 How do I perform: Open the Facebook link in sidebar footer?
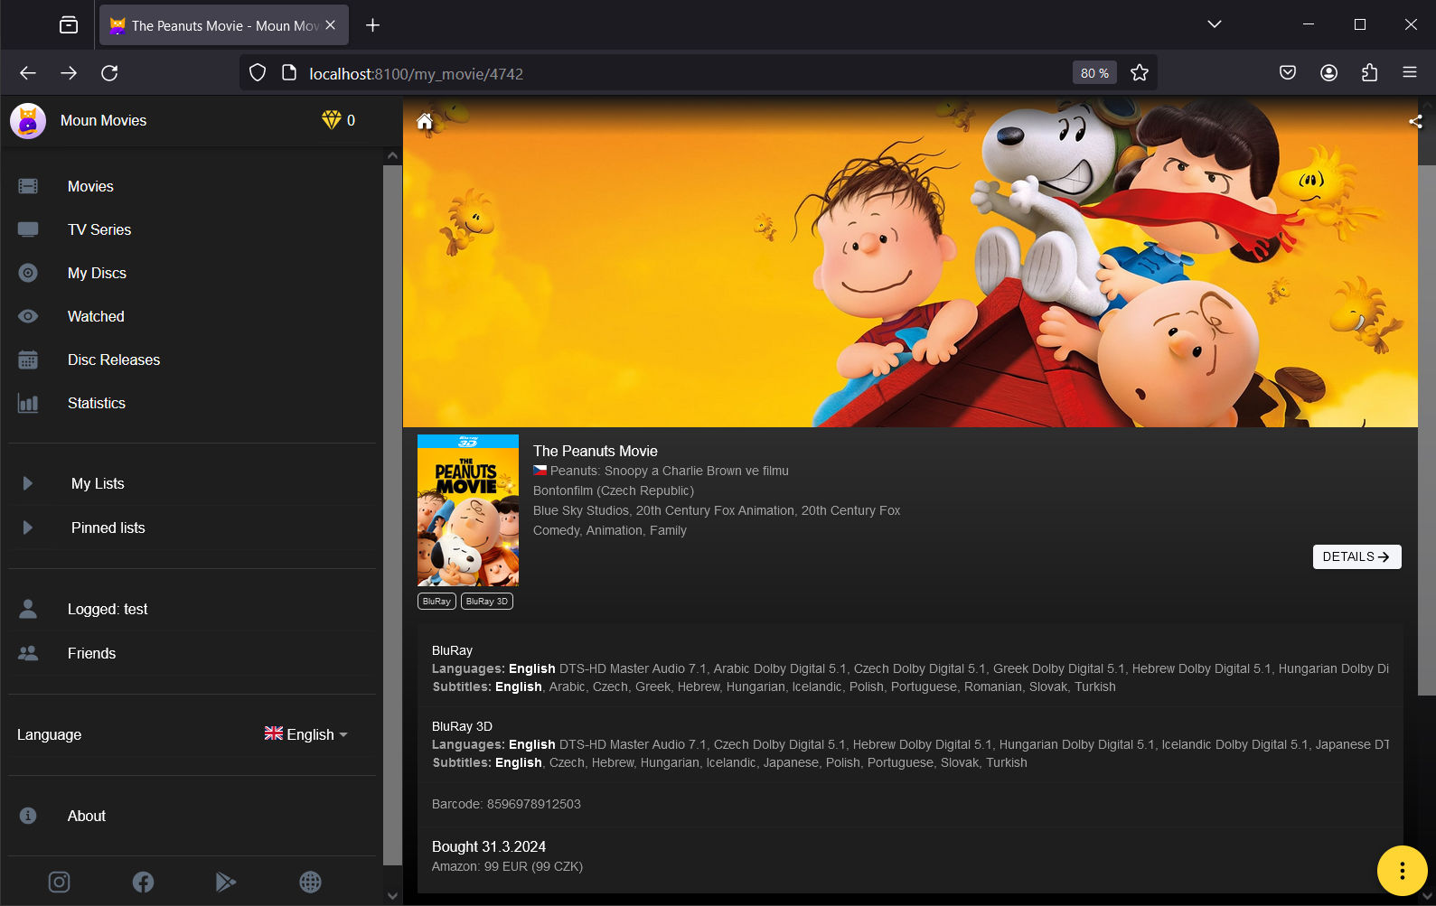(x=143, y=882)
